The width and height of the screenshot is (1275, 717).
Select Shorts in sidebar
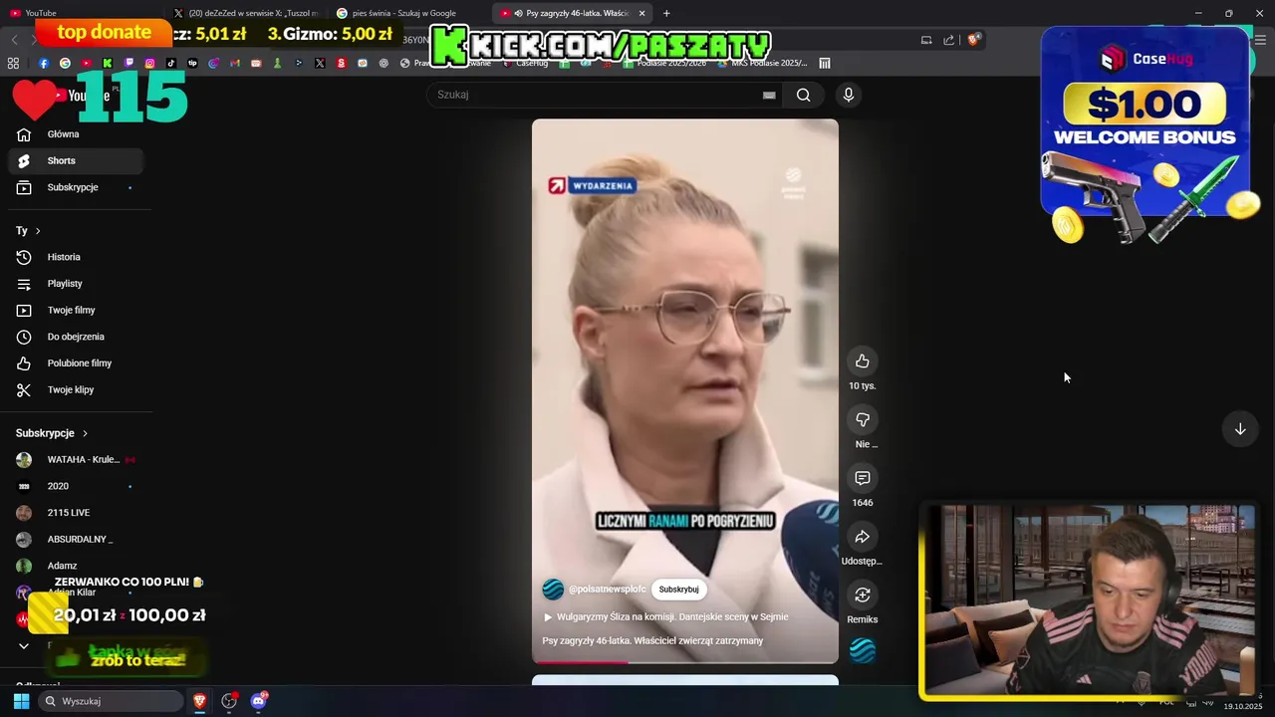(x=76, y=160)
